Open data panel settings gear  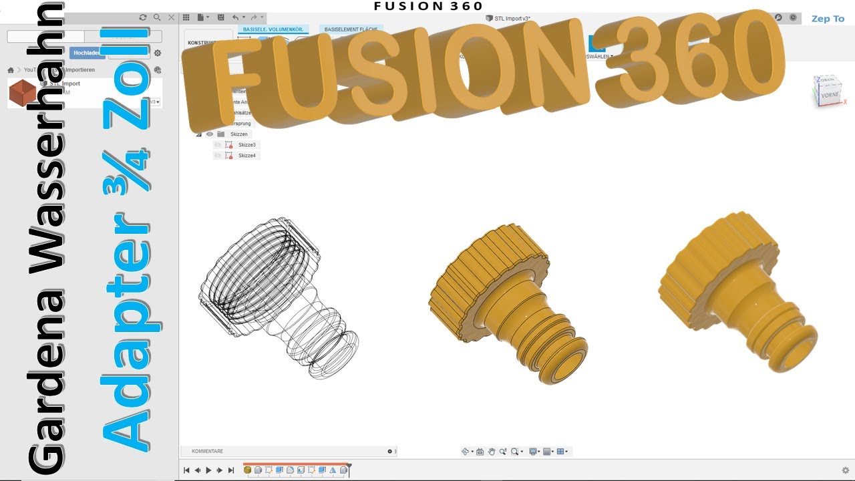coord(158,53)
